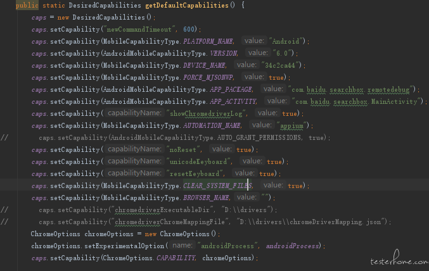Select the "6.0" version string
429x271 pixels.
pyautogui.click(x=282, y=53)
